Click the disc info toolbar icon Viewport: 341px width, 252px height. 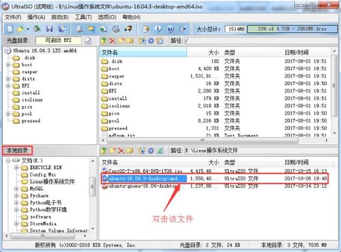coord(158,29)
